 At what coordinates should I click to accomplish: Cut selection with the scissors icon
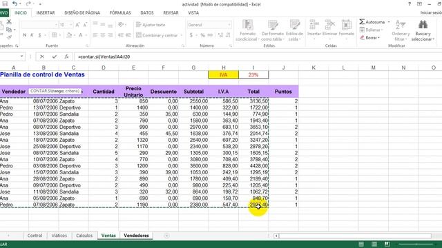point(9,21)
